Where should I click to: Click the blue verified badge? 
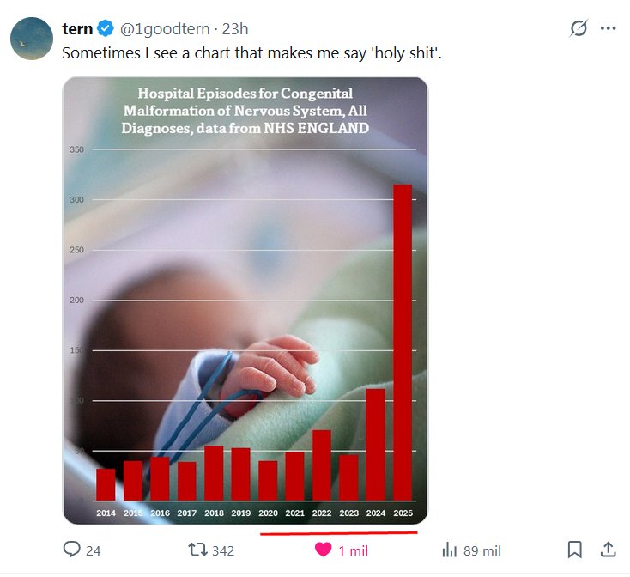106,29
